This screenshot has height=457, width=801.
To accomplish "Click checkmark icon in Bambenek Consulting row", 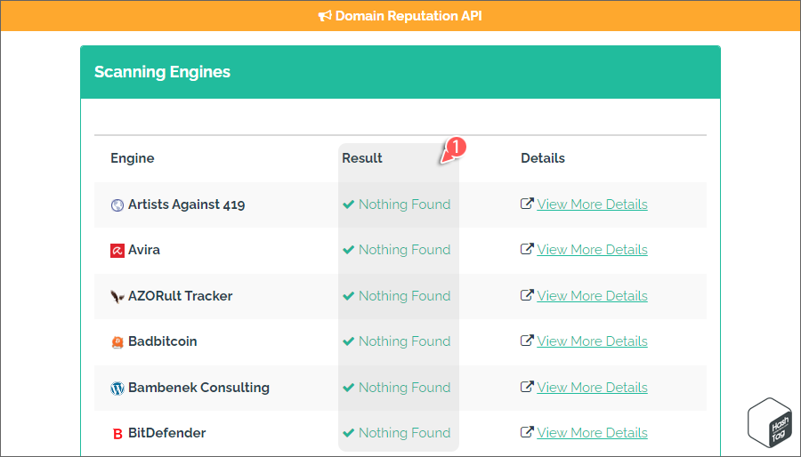I will click(x=348, y=388).
